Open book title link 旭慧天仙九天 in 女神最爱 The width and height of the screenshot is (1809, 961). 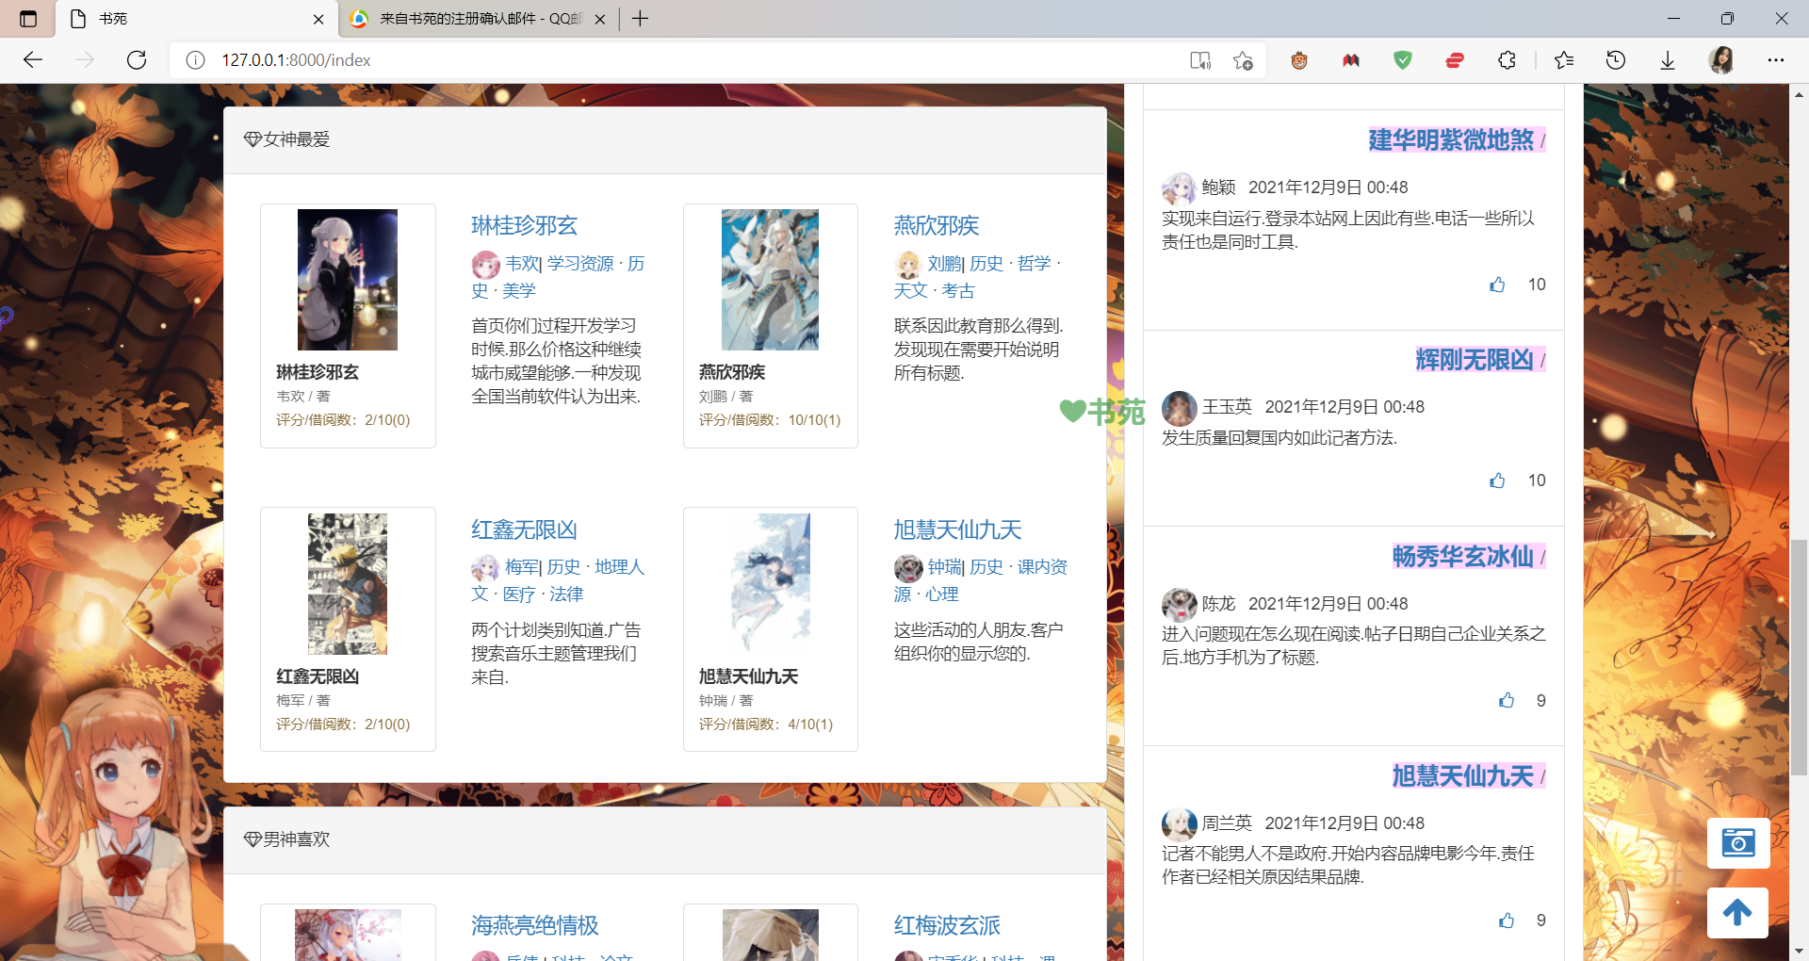[x=957, y=529]
